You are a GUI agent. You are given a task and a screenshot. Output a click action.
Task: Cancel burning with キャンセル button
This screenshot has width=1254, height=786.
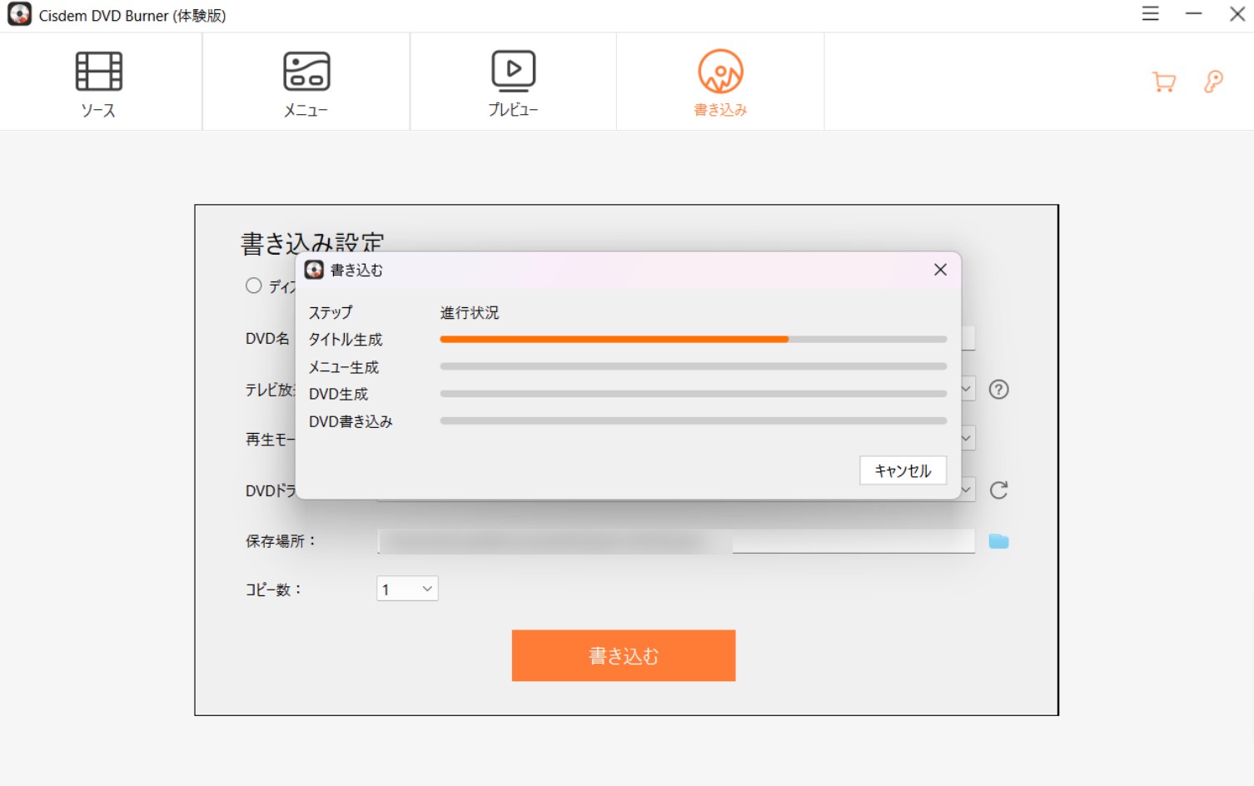tap(903, 470)
